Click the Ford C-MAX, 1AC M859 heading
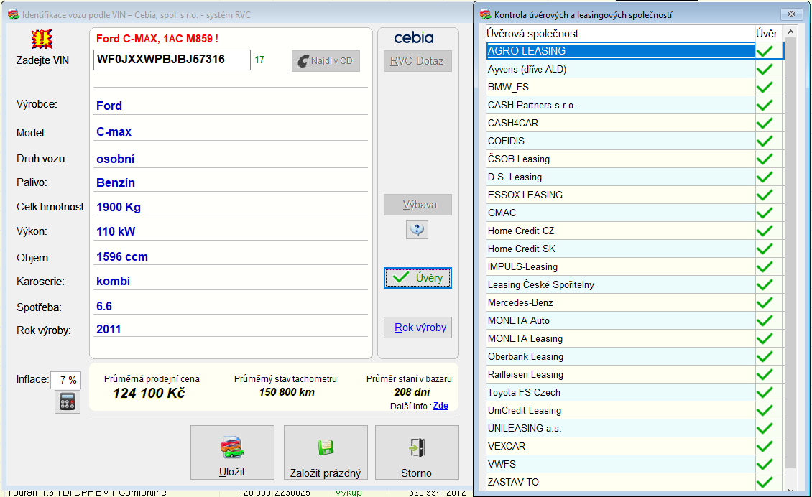 [157, 38]
